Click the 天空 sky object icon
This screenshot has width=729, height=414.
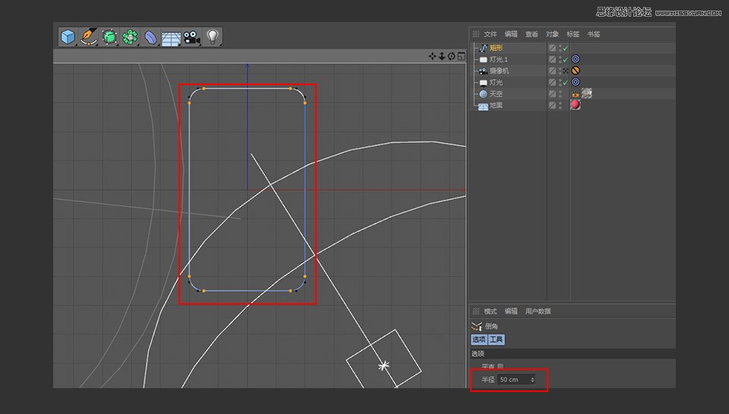tap(483, 94)
